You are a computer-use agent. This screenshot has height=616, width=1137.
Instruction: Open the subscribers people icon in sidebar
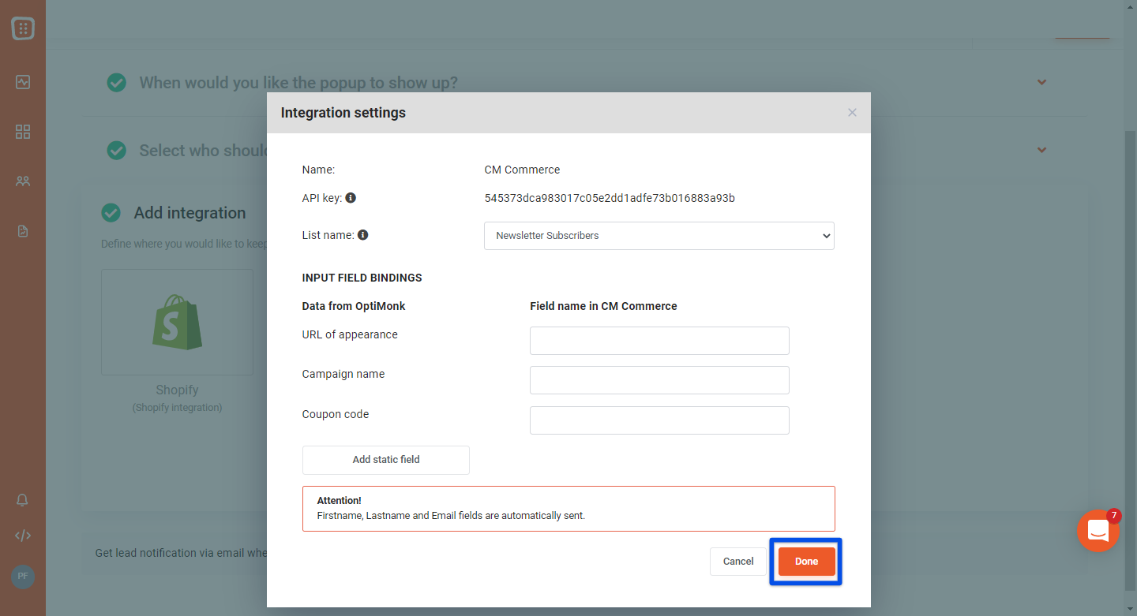(x=23, y=181)
